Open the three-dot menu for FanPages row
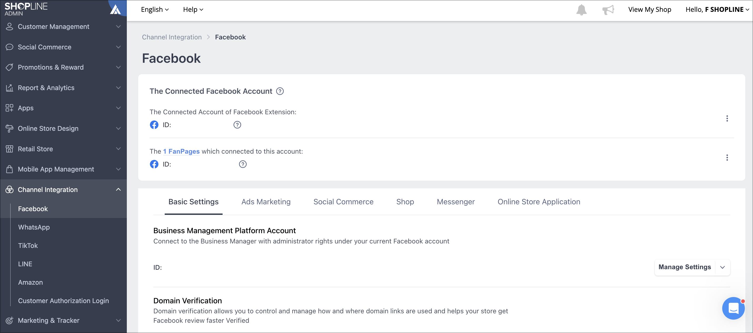The image size is (753, 333). pos(727,158)
